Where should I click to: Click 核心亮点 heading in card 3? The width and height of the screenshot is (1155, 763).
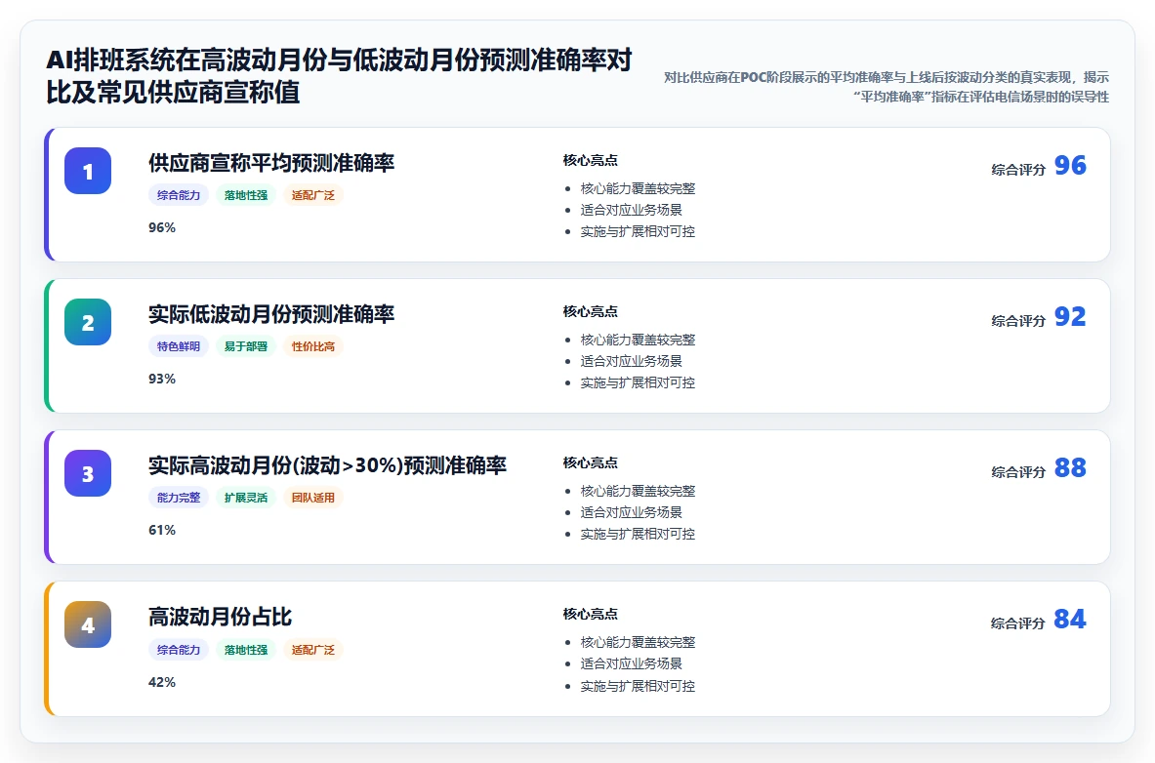[x=590, y=462]
